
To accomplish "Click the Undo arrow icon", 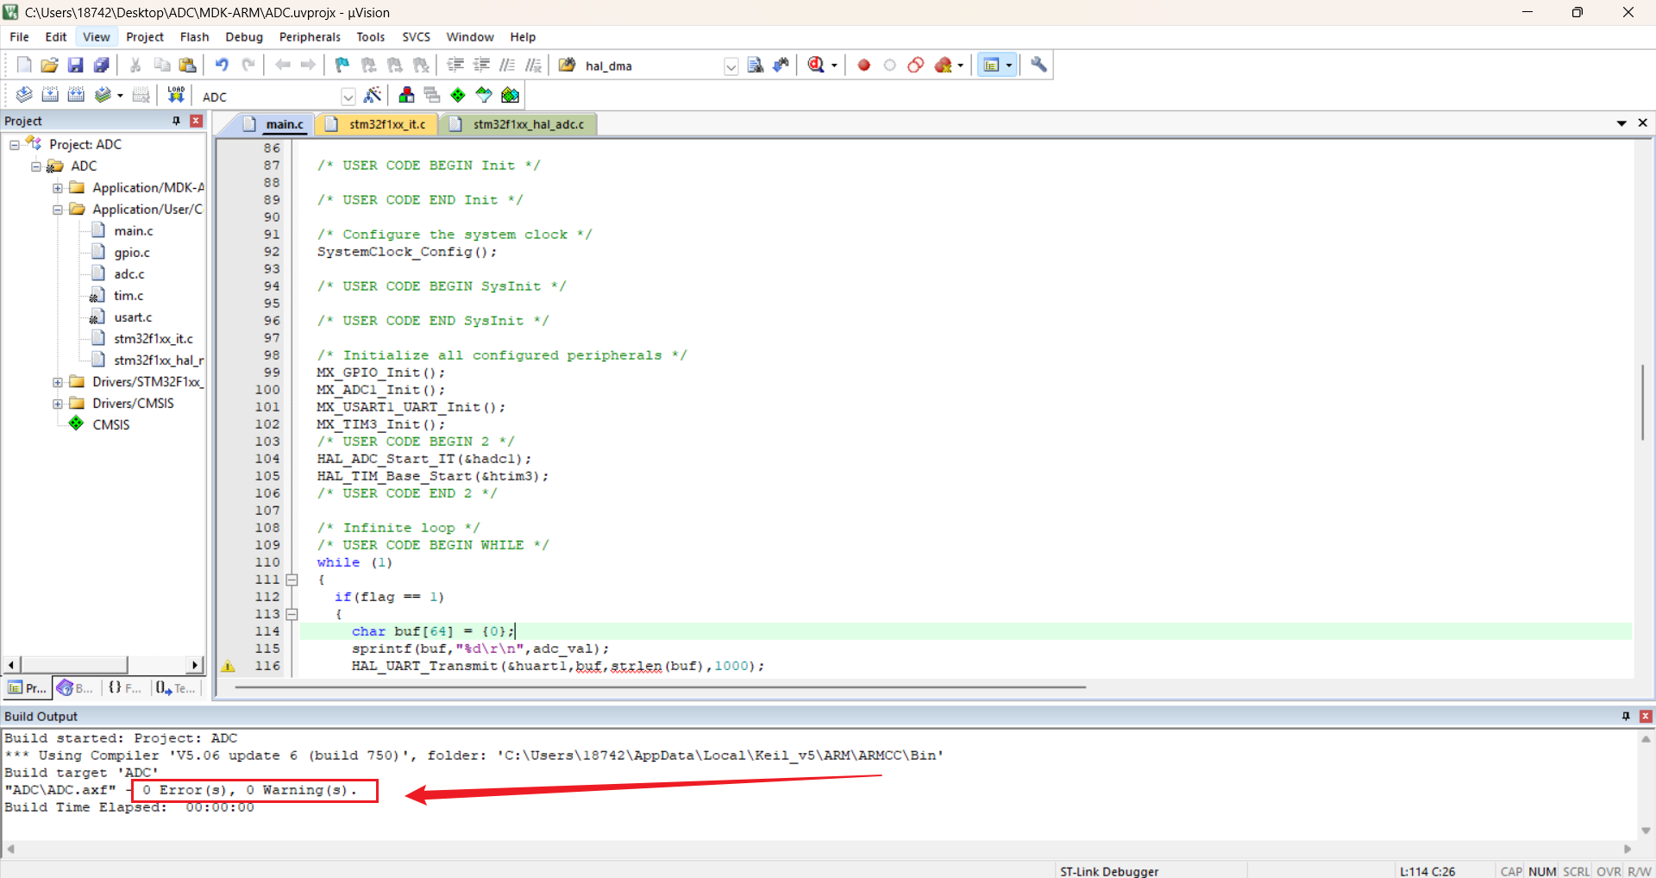I will coord(222,65).
